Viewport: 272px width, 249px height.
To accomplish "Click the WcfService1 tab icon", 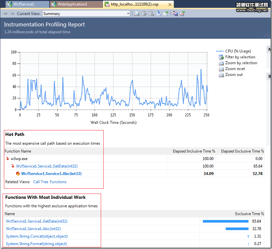I will pos(9,4).
